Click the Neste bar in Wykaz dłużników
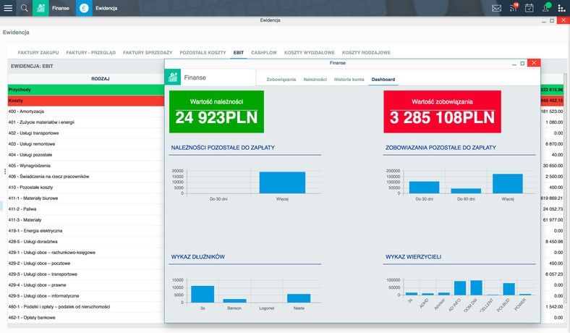 tap(299, 298)
